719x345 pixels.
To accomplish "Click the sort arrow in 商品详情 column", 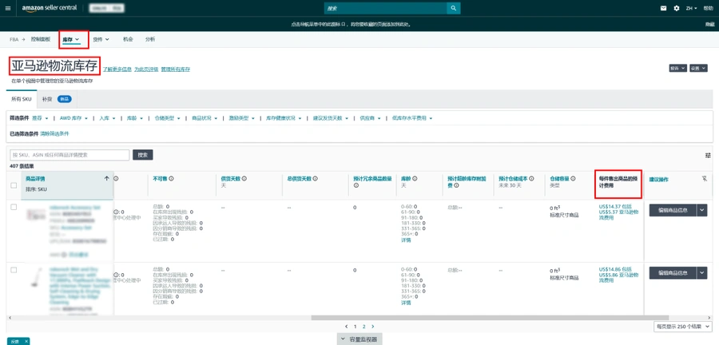I will click(x=107, y=179).
